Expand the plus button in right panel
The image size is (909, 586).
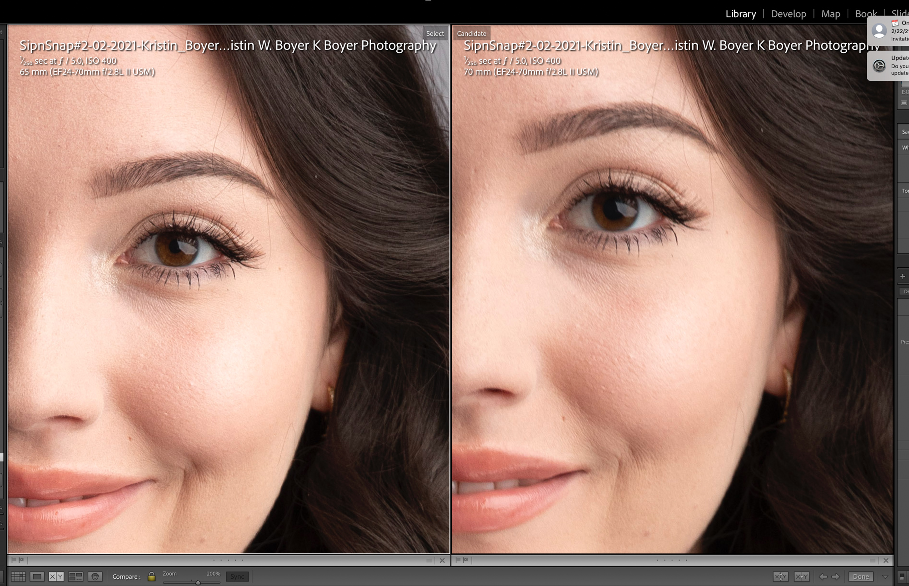(903, 276)
